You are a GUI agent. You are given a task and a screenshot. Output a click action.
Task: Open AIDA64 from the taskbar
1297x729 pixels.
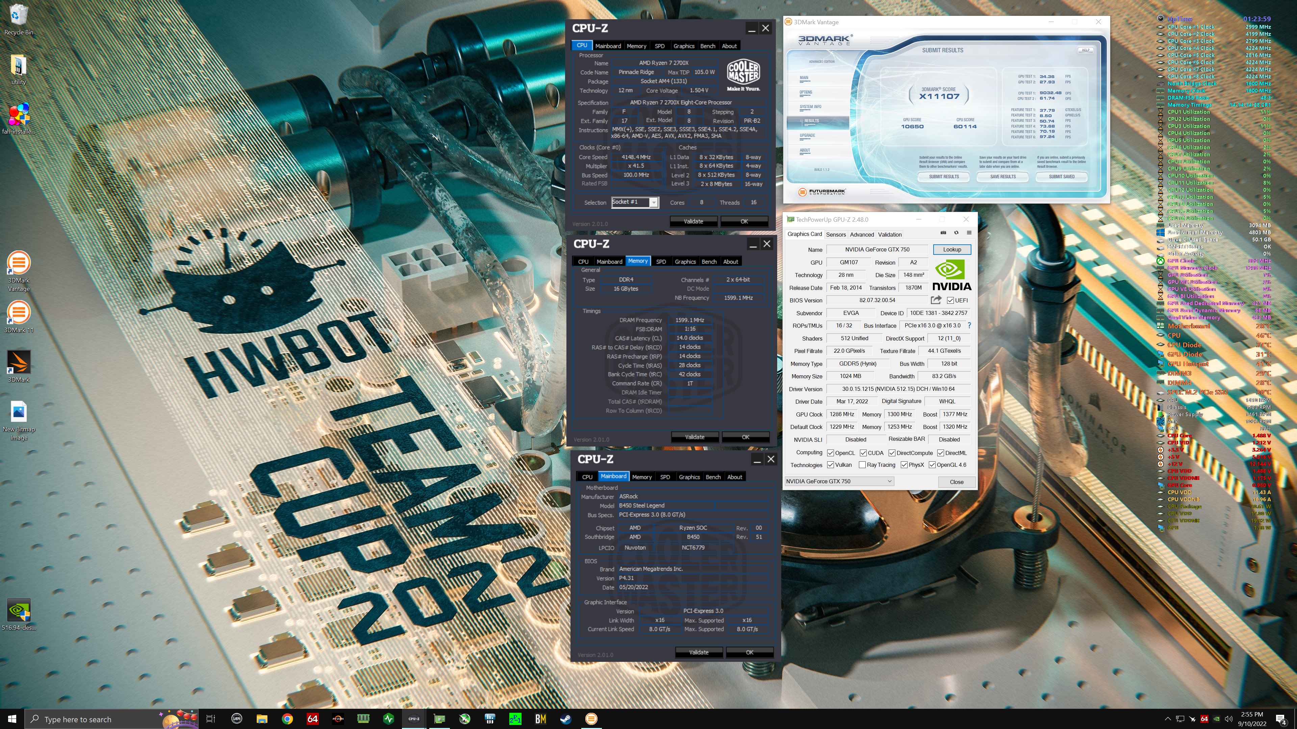[313, 719]
